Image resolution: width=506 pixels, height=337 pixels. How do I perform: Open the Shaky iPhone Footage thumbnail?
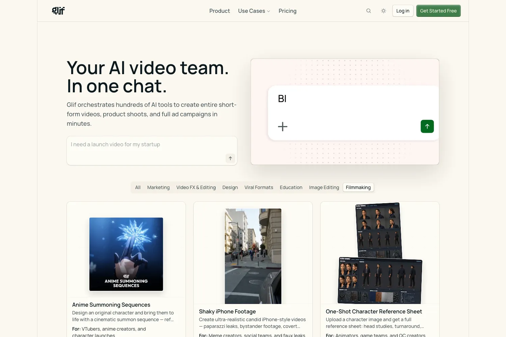tap(253, 256)
